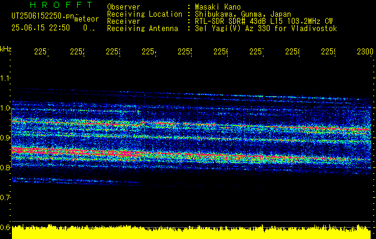Viewport: 376px width, 239px height.
Task: Click the 2255 time axis marker
Action: [x=185, y=52]
